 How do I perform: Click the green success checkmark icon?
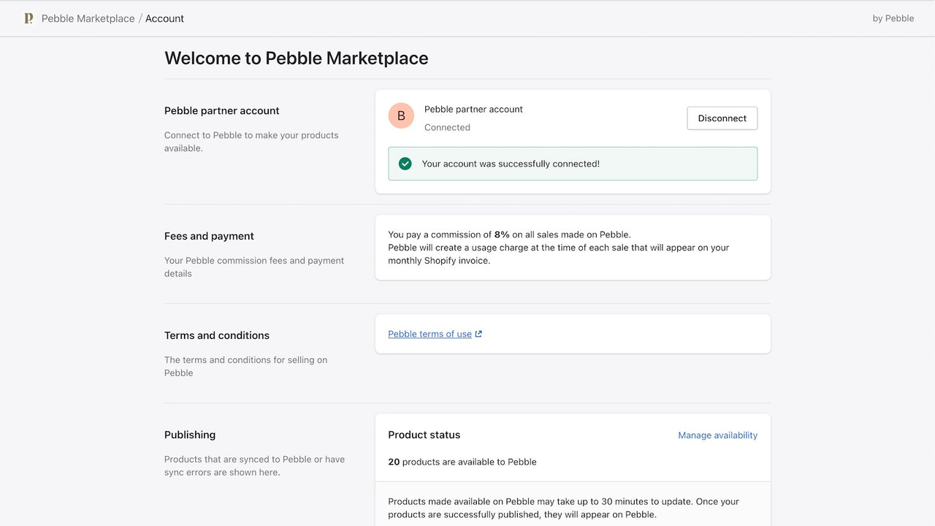405,163
